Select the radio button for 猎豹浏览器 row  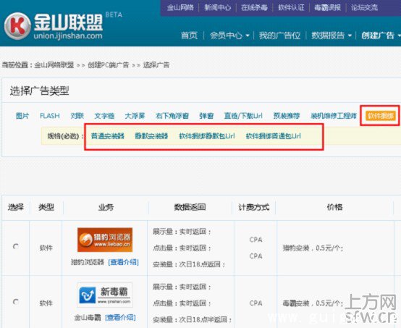pyautogui.click(x=16, y=246)
